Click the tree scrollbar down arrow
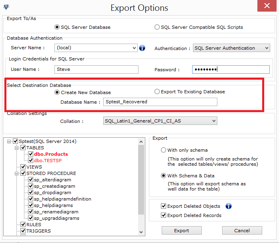This screenshot has height=243, width=279. [141, 232]
